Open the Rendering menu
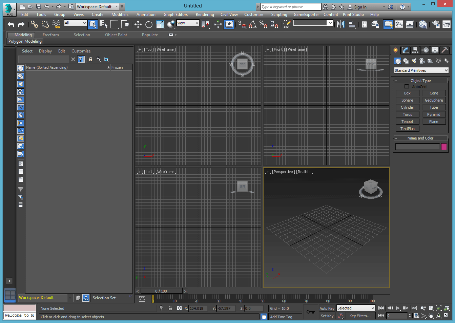Viewport: 455px width, 323px height. tap(205, 15)
